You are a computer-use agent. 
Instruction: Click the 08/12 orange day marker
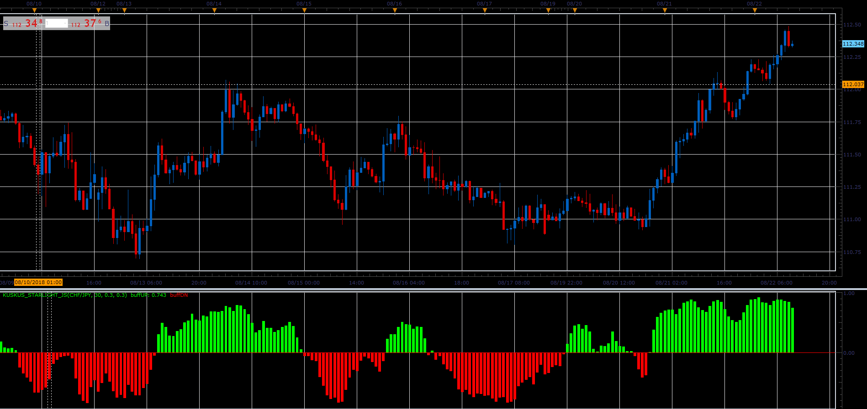(98, 10)
